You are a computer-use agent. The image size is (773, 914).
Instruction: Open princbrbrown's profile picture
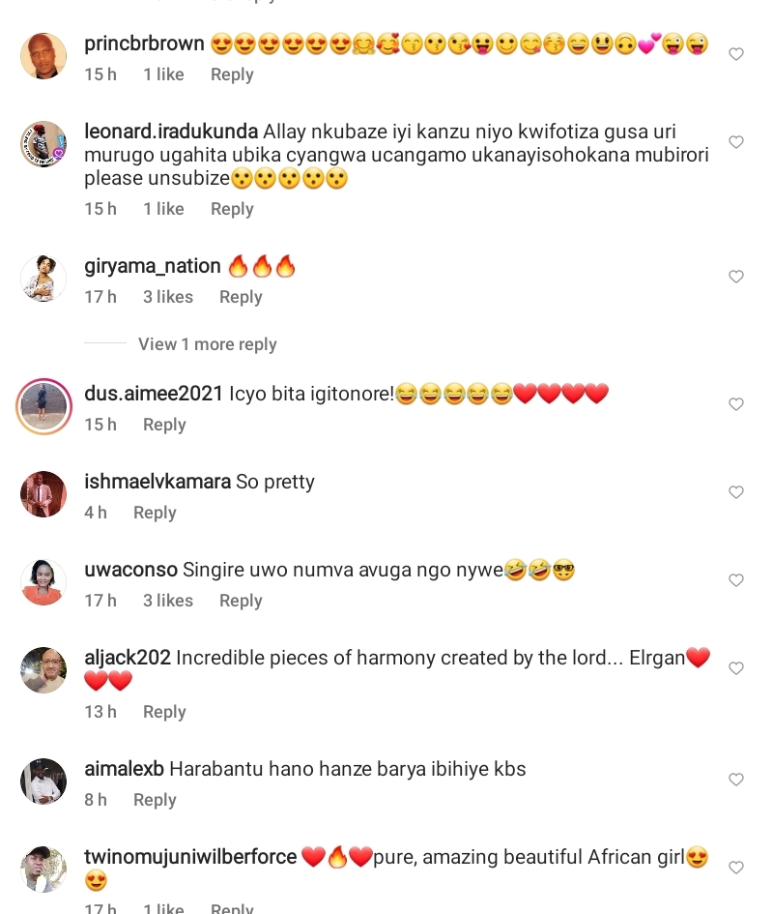point(43,56)
